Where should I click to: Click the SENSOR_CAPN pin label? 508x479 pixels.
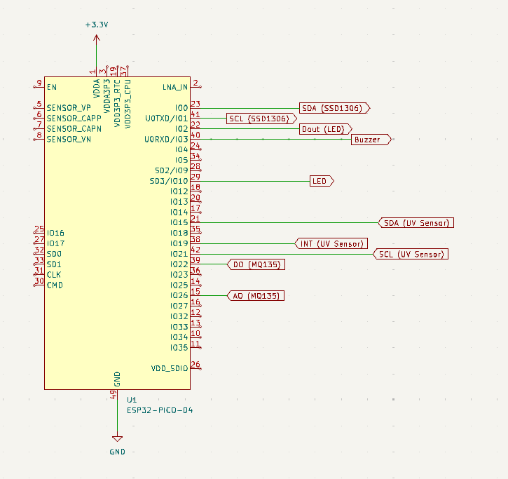pyautogui.click(x=74, y=129)
